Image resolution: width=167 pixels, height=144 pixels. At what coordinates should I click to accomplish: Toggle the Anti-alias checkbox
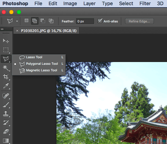[x=100, y=21]
